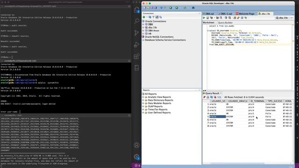Expand the HR connection node
The height and width of the screenshot is (168, 299).
[143, 34]
